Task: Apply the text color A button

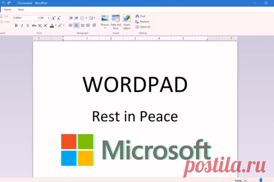Action: coord(52,26)
